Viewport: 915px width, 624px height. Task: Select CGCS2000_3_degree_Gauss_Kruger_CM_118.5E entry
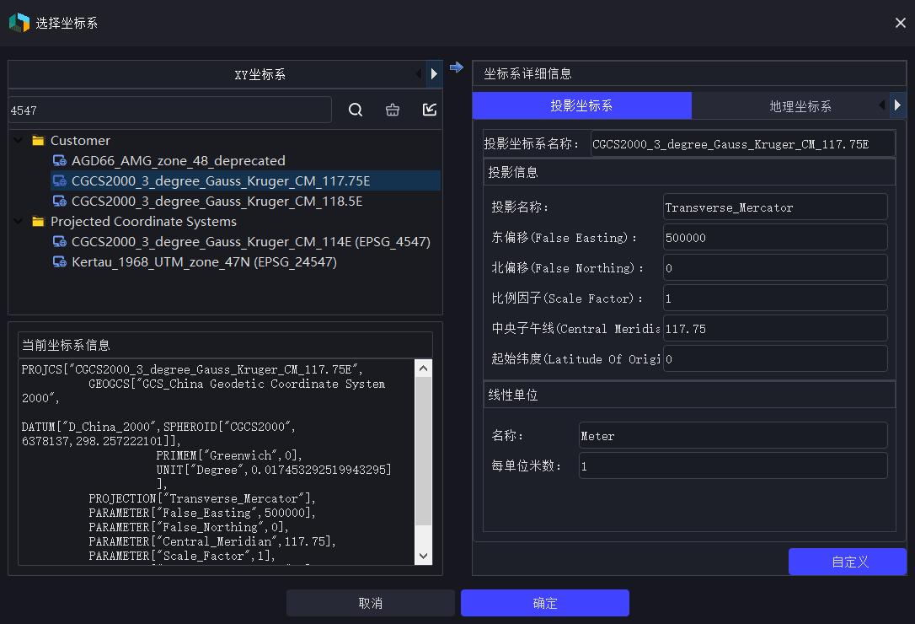pos(217,201)
